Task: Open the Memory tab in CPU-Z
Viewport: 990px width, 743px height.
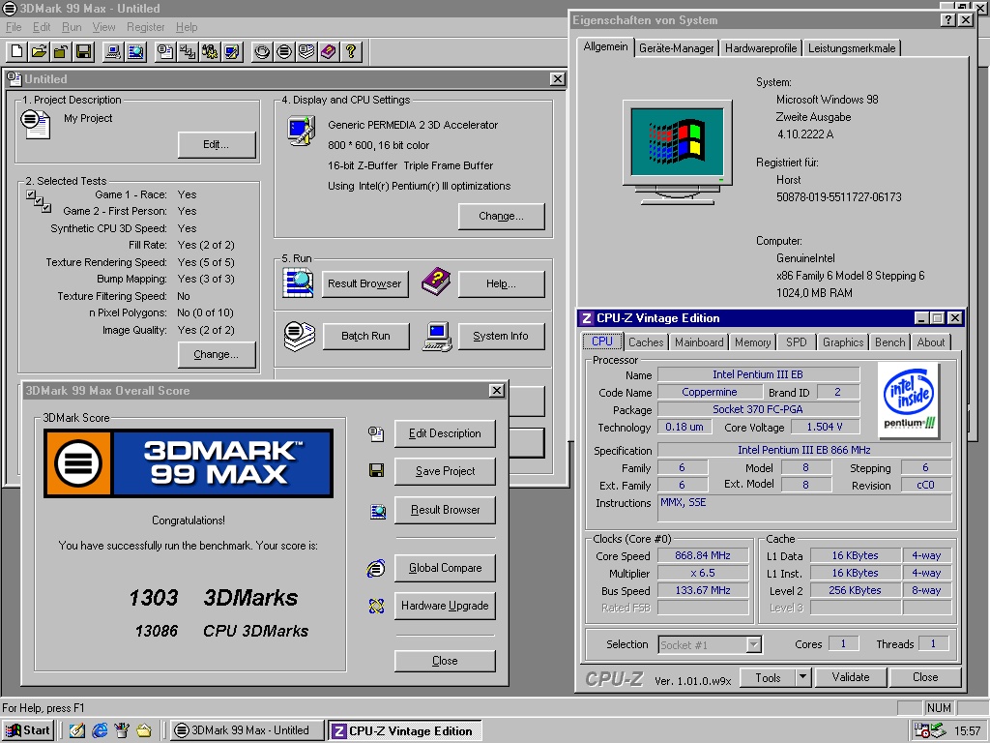Action: (752, 342)
